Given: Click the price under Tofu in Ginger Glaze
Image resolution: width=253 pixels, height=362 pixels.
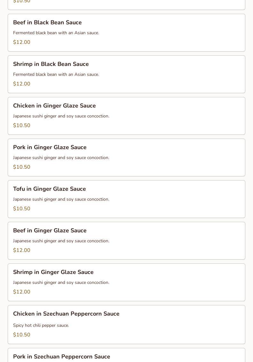Looking at the screenshot, I should [x=22, y=209].
